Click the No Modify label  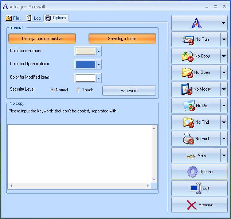point(202,89)
